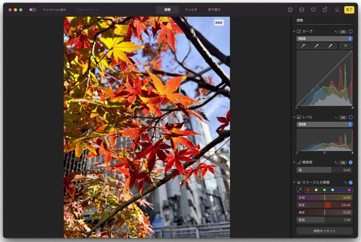Click the 調整をリセット button
This screenshot has width=361, height=242.
pyautogui.click(x=324, y=231)
